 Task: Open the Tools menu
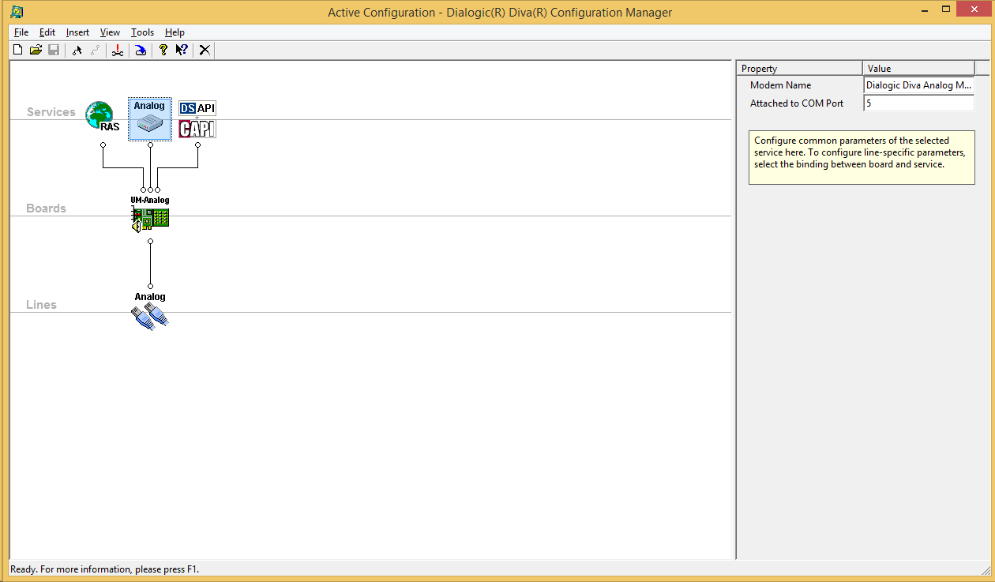[143, 32]
